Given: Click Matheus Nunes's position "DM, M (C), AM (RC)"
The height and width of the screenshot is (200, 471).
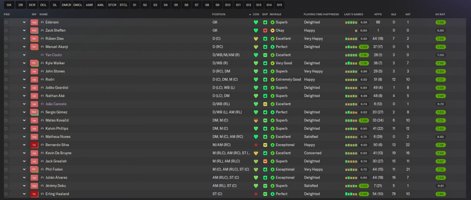Looking at the screenshot, I should 228,137.
